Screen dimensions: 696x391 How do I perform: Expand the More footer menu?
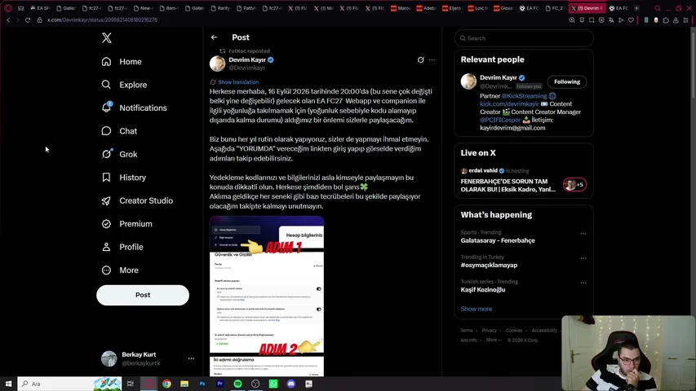click(493, 340)
